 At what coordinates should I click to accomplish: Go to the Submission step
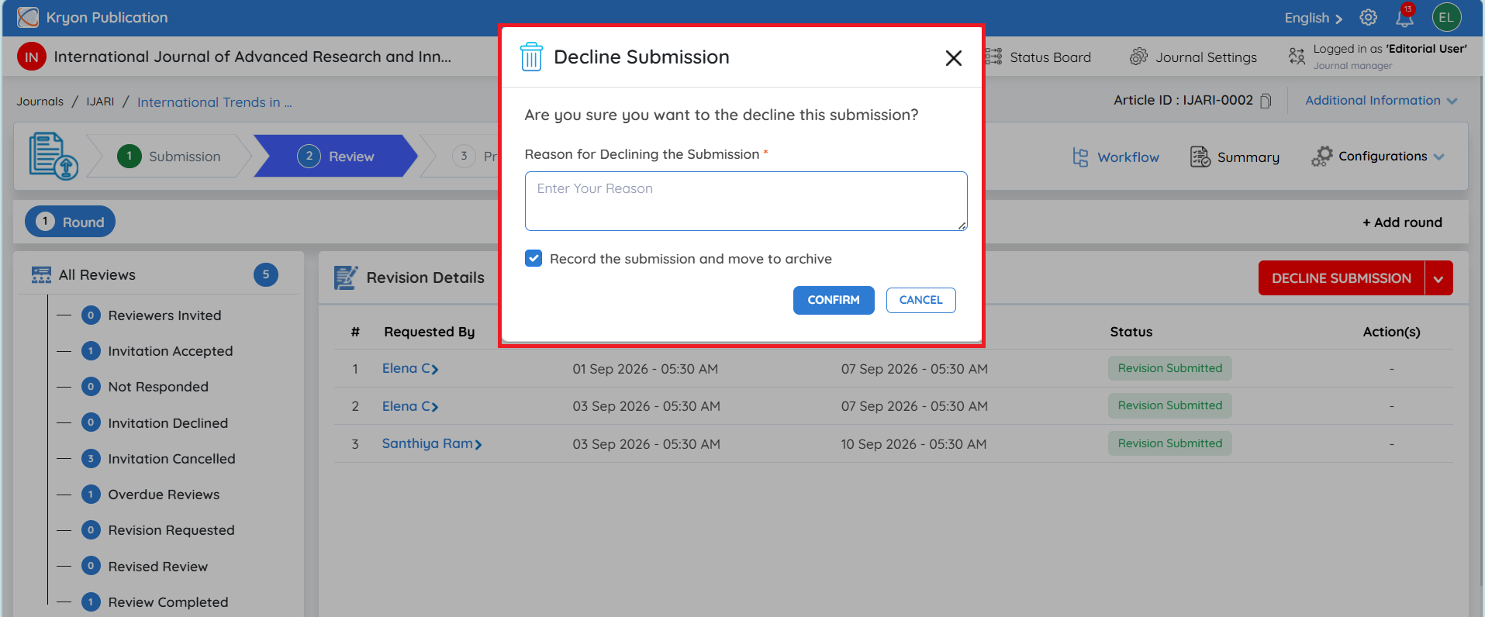(169, 156)
